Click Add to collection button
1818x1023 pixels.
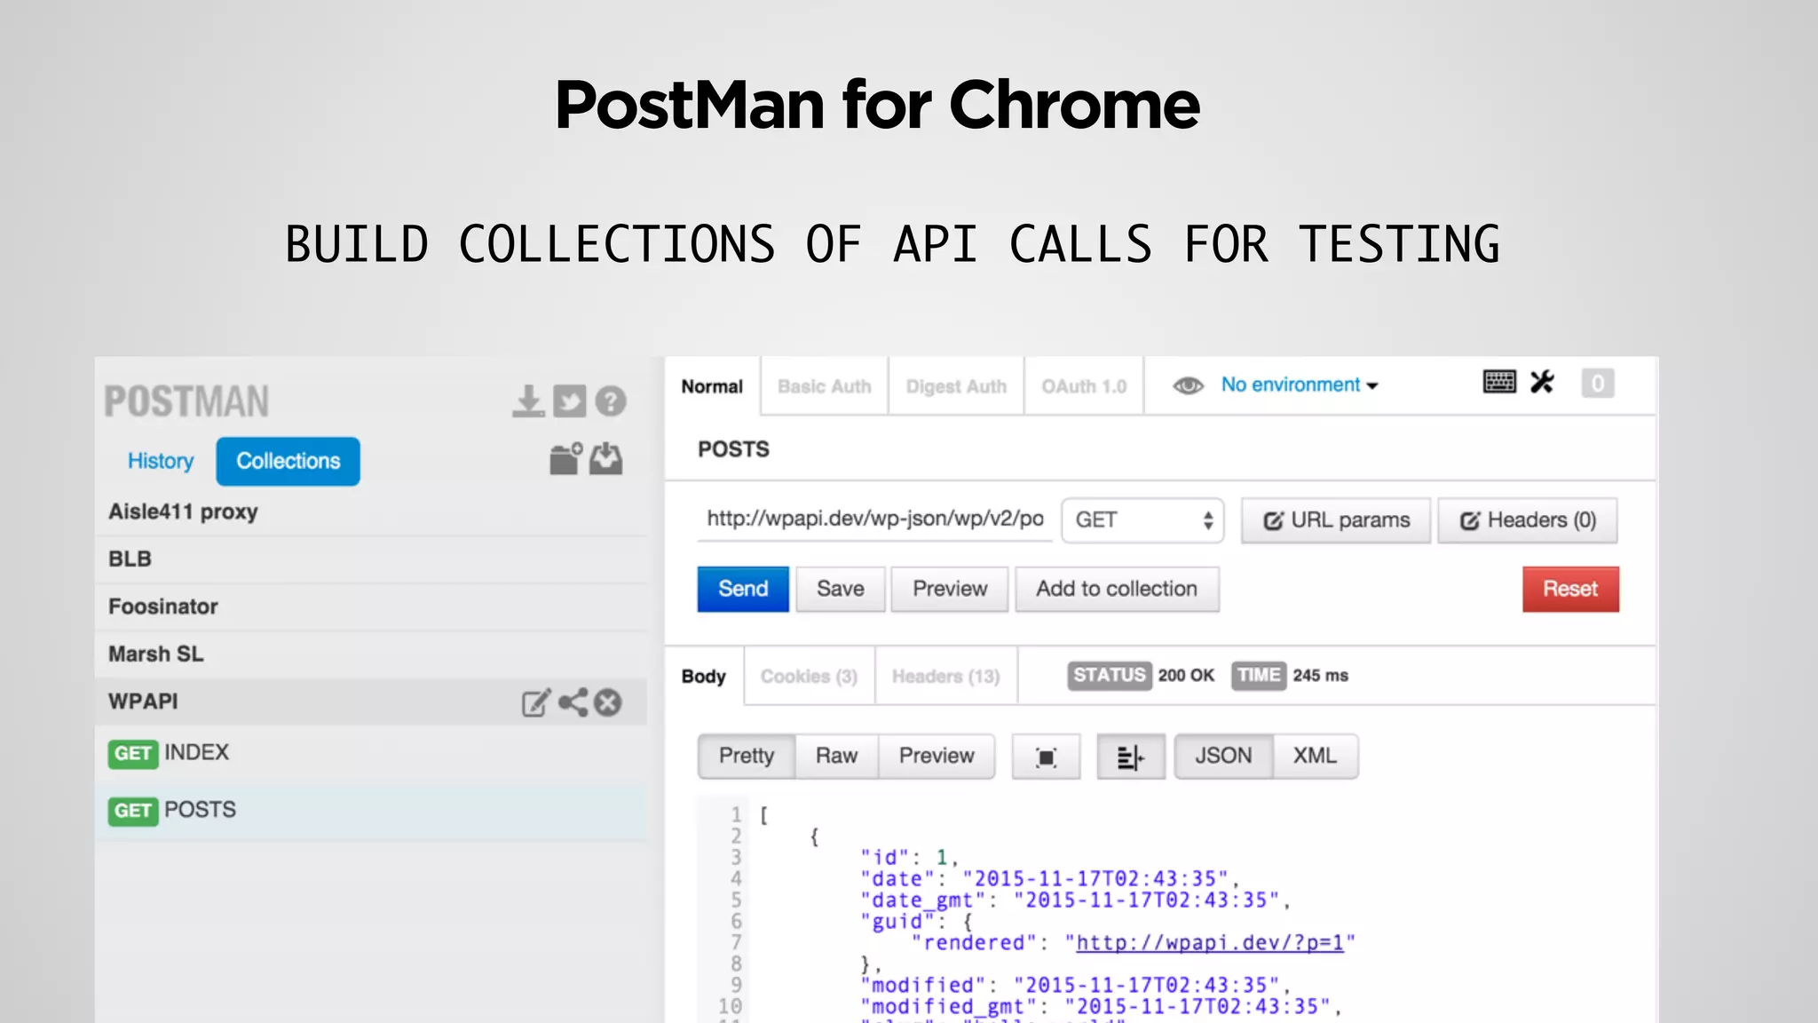1117,589
